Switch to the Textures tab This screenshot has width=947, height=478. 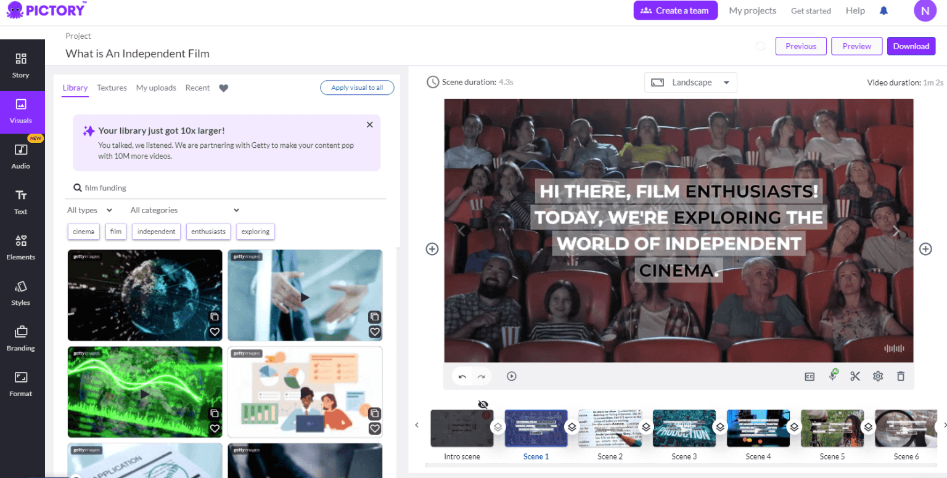click(x=112, y=87)
